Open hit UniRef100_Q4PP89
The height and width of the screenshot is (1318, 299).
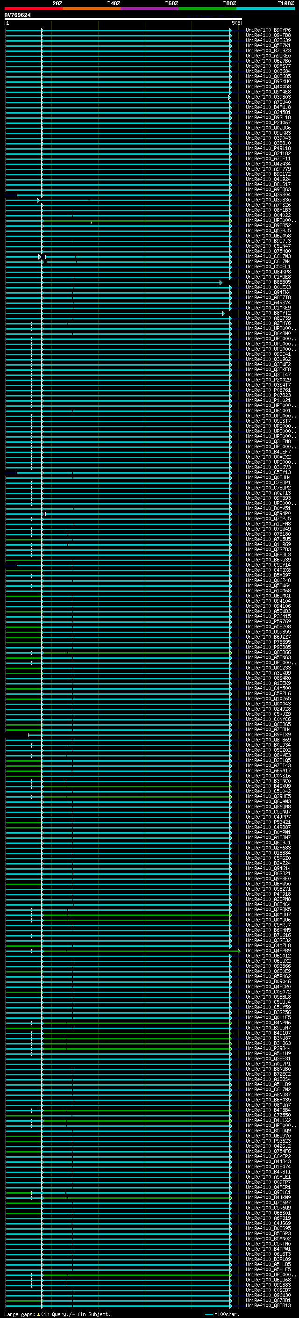[x=268, y=951]
